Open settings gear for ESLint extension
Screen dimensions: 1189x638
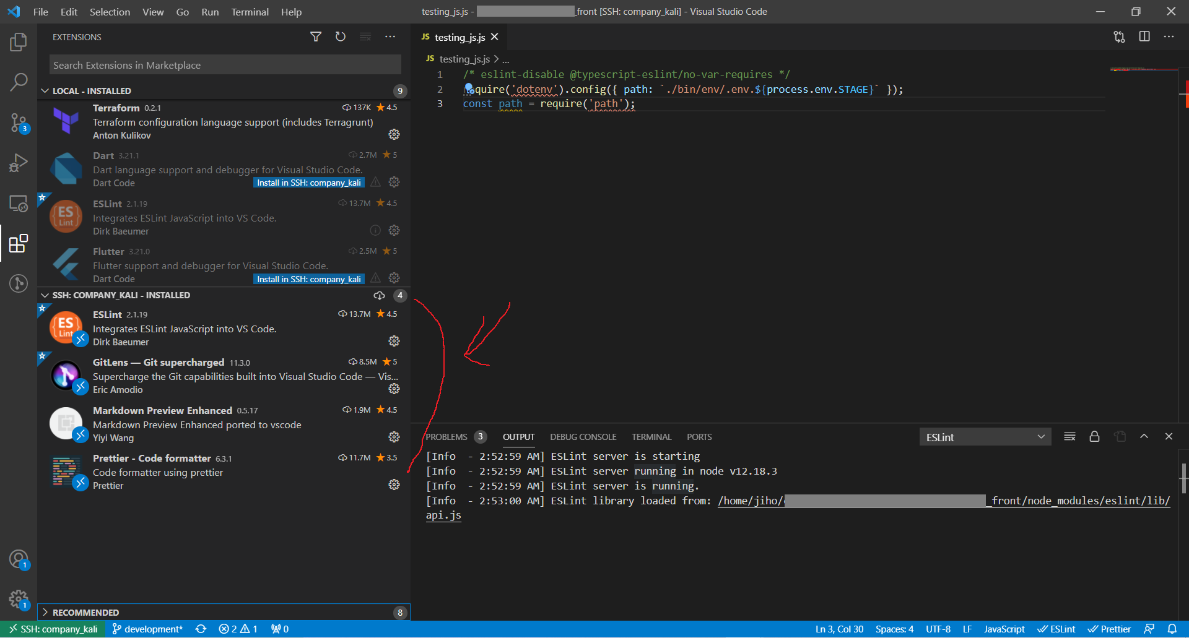click(394, 230)
